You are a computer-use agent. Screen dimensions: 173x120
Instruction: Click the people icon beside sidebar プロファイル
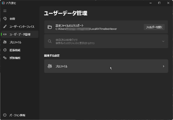[5, 42]
